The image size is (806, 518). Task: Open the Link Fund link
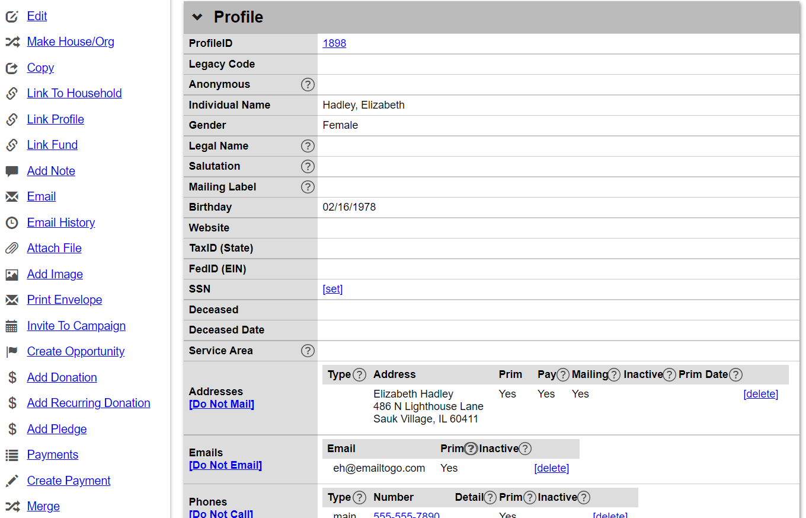52,145
